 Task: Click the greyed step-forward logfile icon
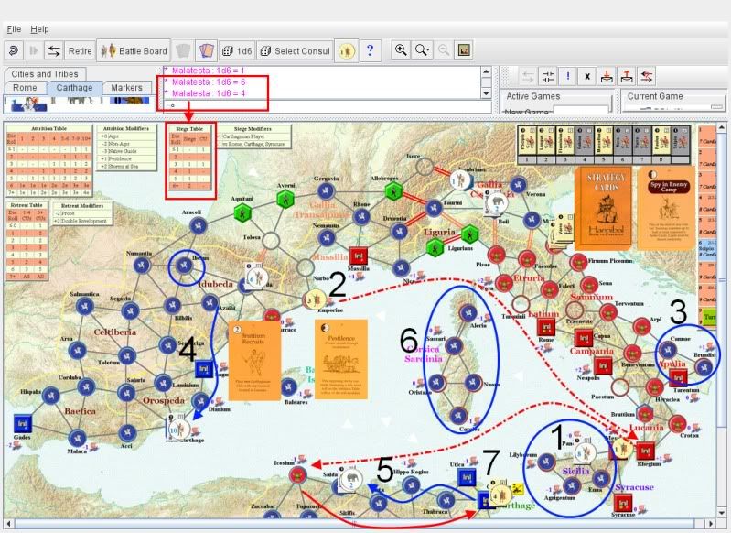[x=34, y=50]
